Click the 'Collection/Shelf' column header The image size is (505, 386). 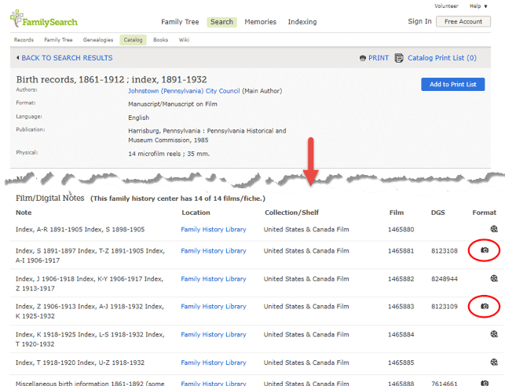coord(291,213)
